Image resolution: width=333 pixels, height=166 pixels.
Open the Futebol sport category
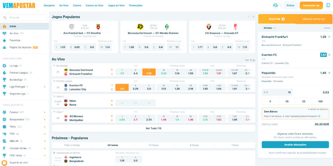click(25, 112)
